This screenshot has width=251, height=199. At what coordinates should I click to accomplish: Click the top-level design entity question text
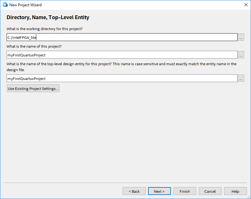[121, 67]
